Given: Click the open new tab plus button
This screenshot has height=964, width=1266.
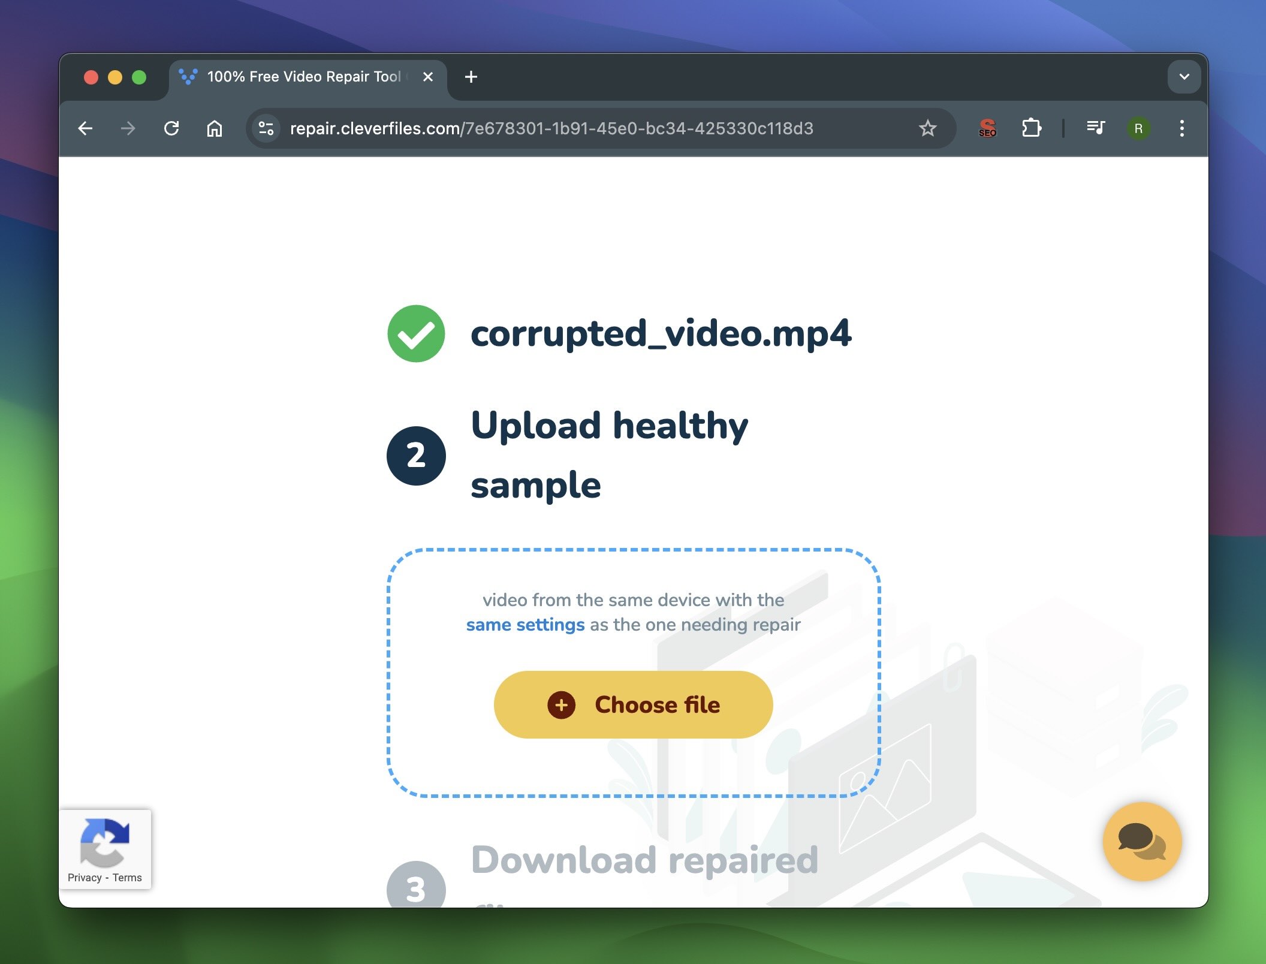Looking at the screenshot, I should coord(471,76).
